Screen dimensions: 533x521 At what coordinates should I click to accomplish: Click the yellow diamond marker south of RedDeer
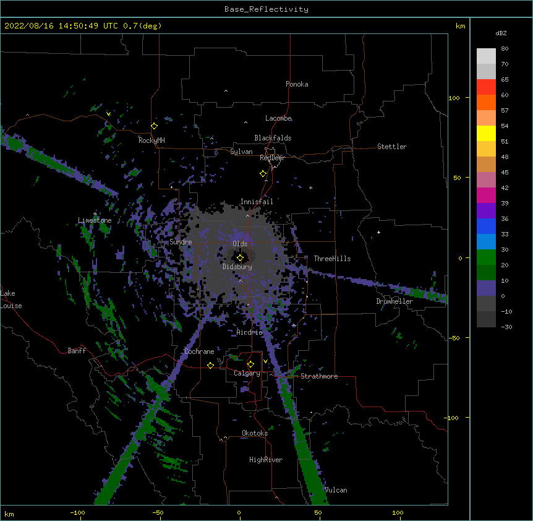(263, 174)
